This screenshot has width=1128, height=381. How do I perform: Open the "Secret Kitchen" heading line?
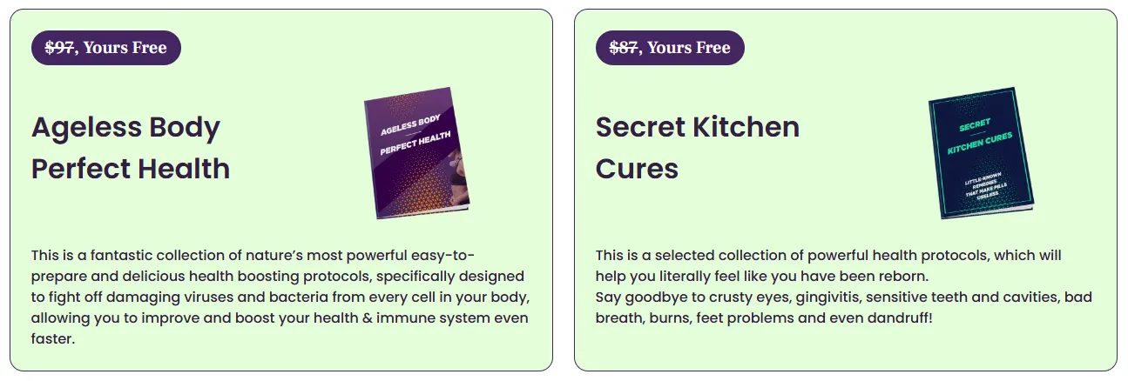pyautogui.click(x=698, y=127)
